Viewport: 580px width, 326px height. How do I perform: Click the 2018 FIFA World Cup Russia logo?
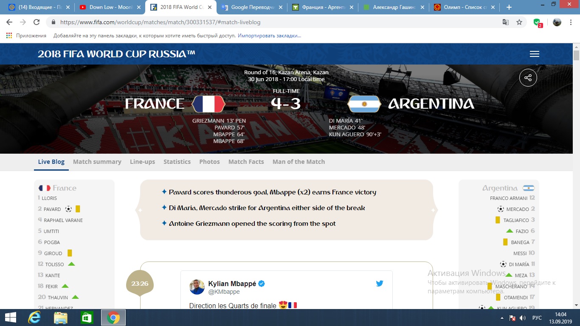(x=117, y=54)
